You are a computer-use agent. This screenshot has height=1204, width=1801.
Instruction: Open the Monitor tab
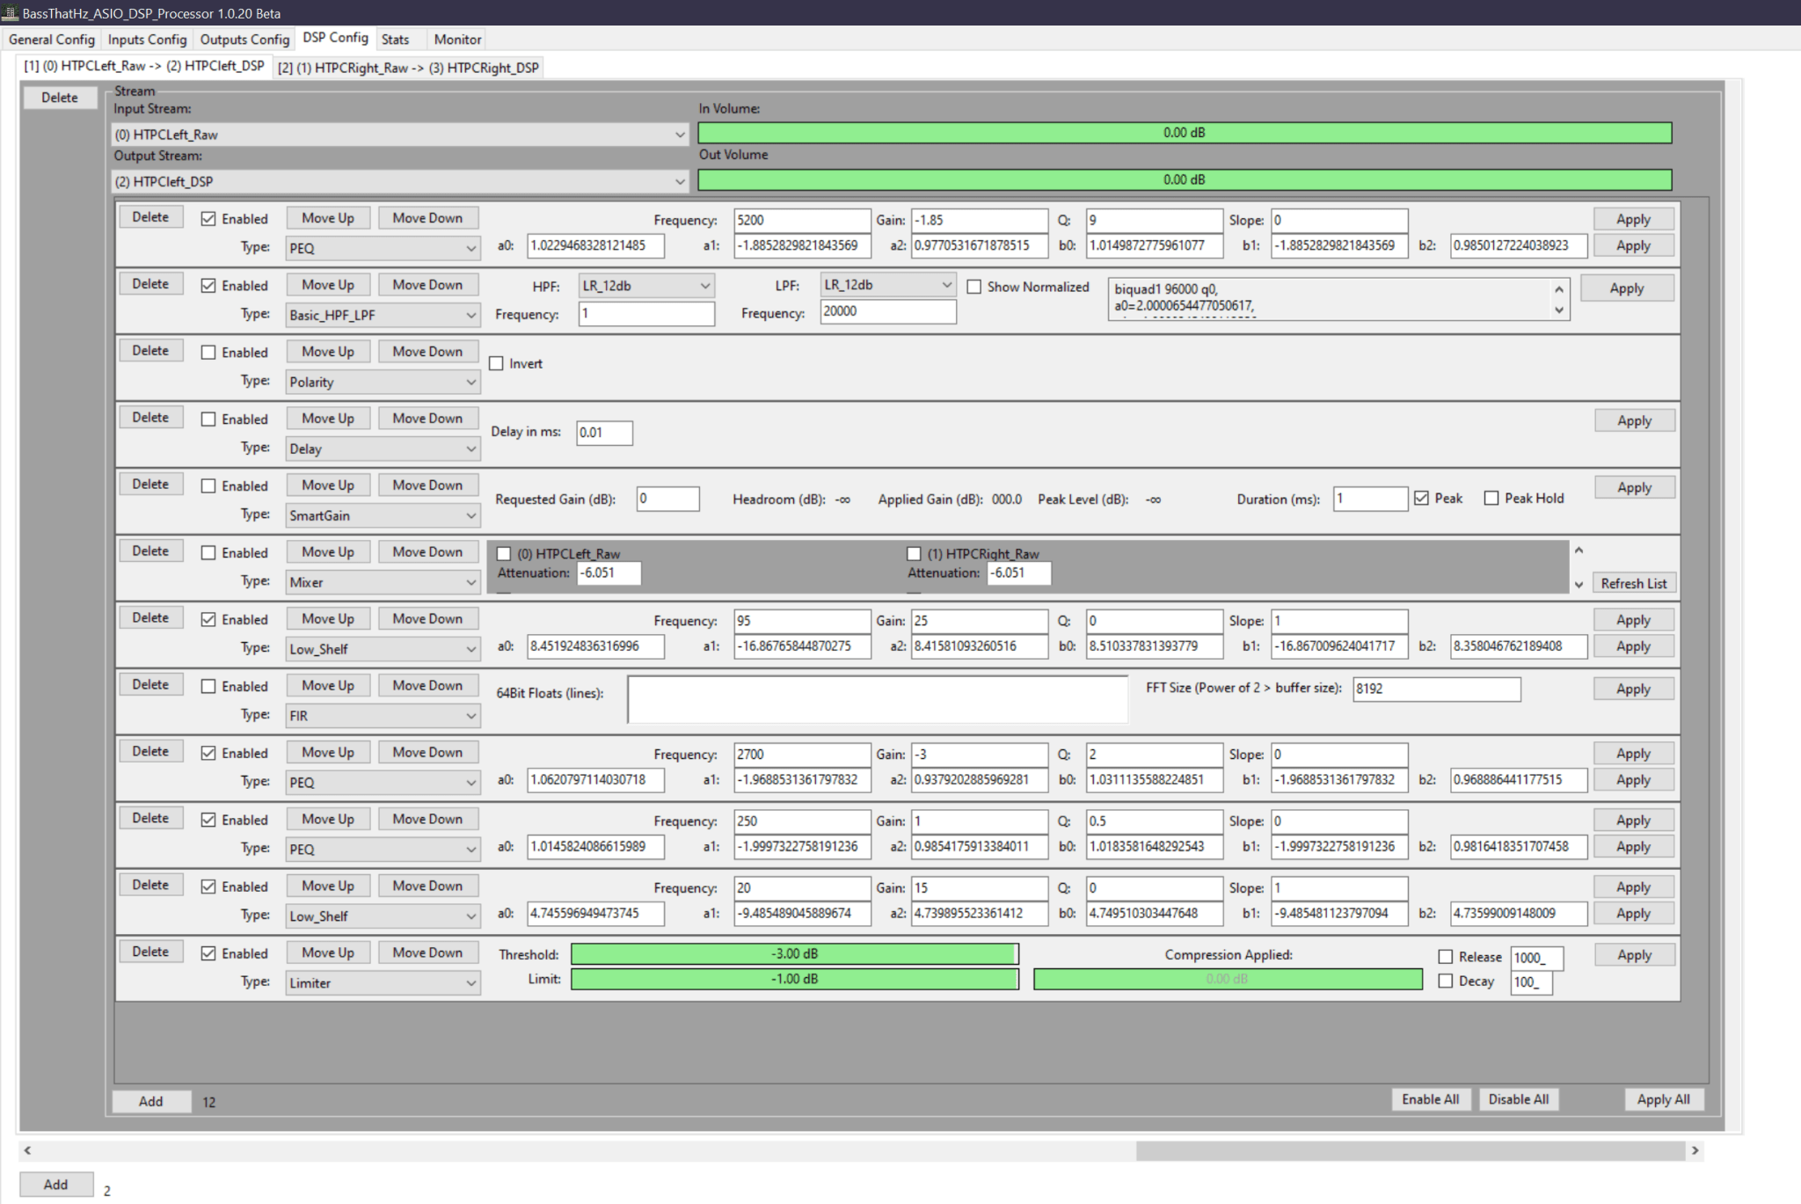tap(457, 40)
